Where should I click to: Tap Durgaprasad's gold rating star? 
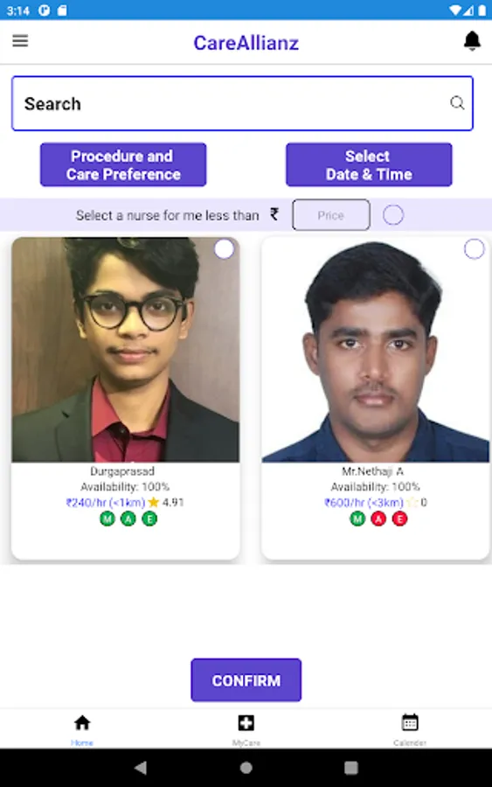[154, 502]
